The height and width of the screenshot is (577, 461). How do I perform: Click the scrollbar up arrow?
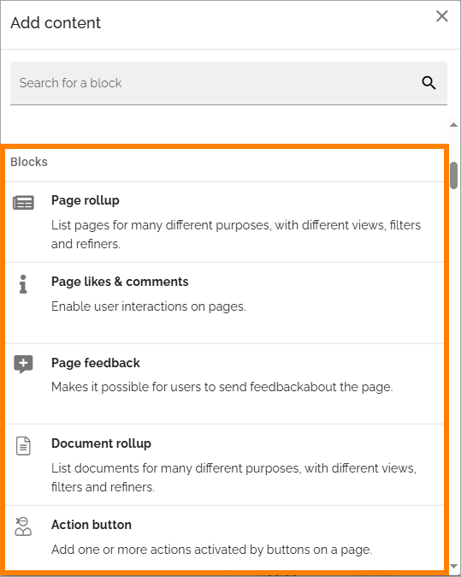click(x=453, y=125)
